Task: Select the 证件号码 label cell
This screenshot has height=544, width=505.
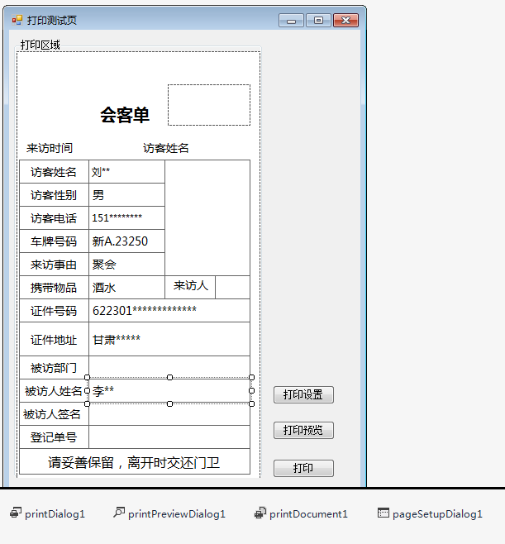Action: tap(54, 311)
